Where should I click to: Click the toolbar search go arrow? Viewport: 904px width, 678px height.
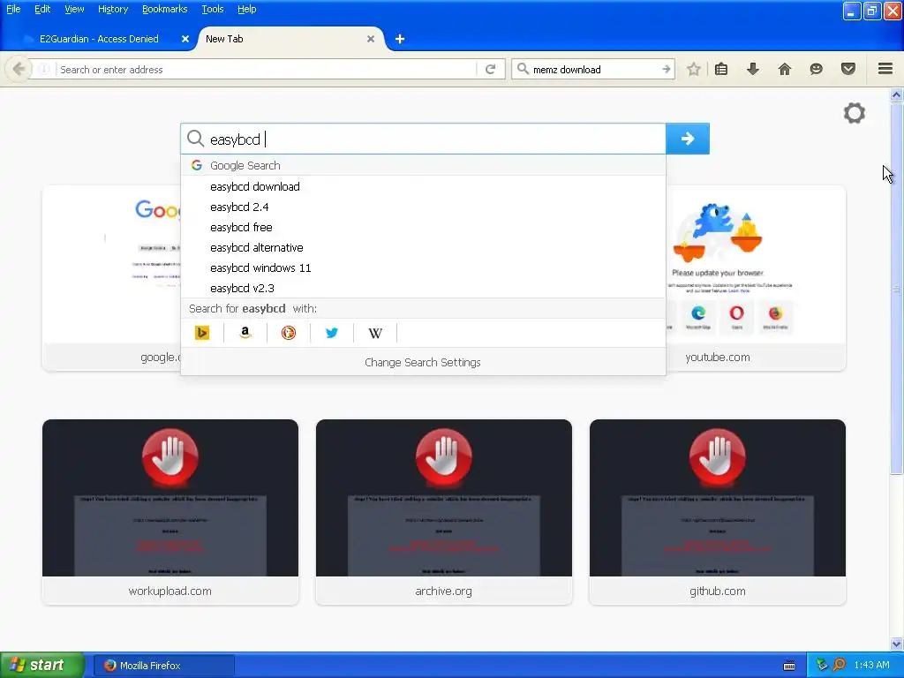[x=667, y=69]
